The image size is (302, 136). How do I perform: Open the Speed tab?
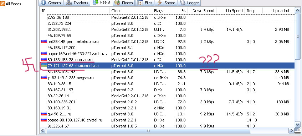coord(167,3)
